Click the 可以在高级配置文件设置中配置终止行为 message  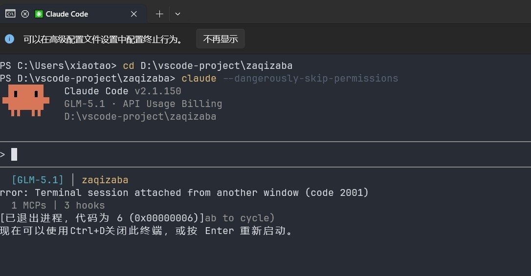103,39
